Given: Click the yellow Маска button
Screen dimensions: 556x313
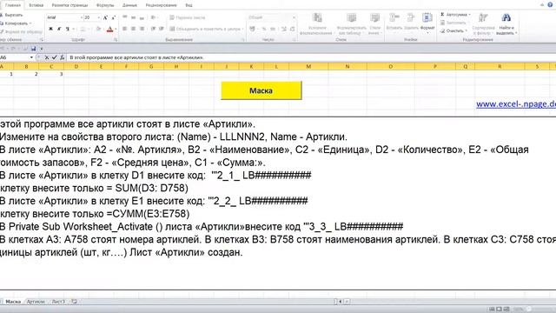Looking at the screenshot, I should (261, 90).
